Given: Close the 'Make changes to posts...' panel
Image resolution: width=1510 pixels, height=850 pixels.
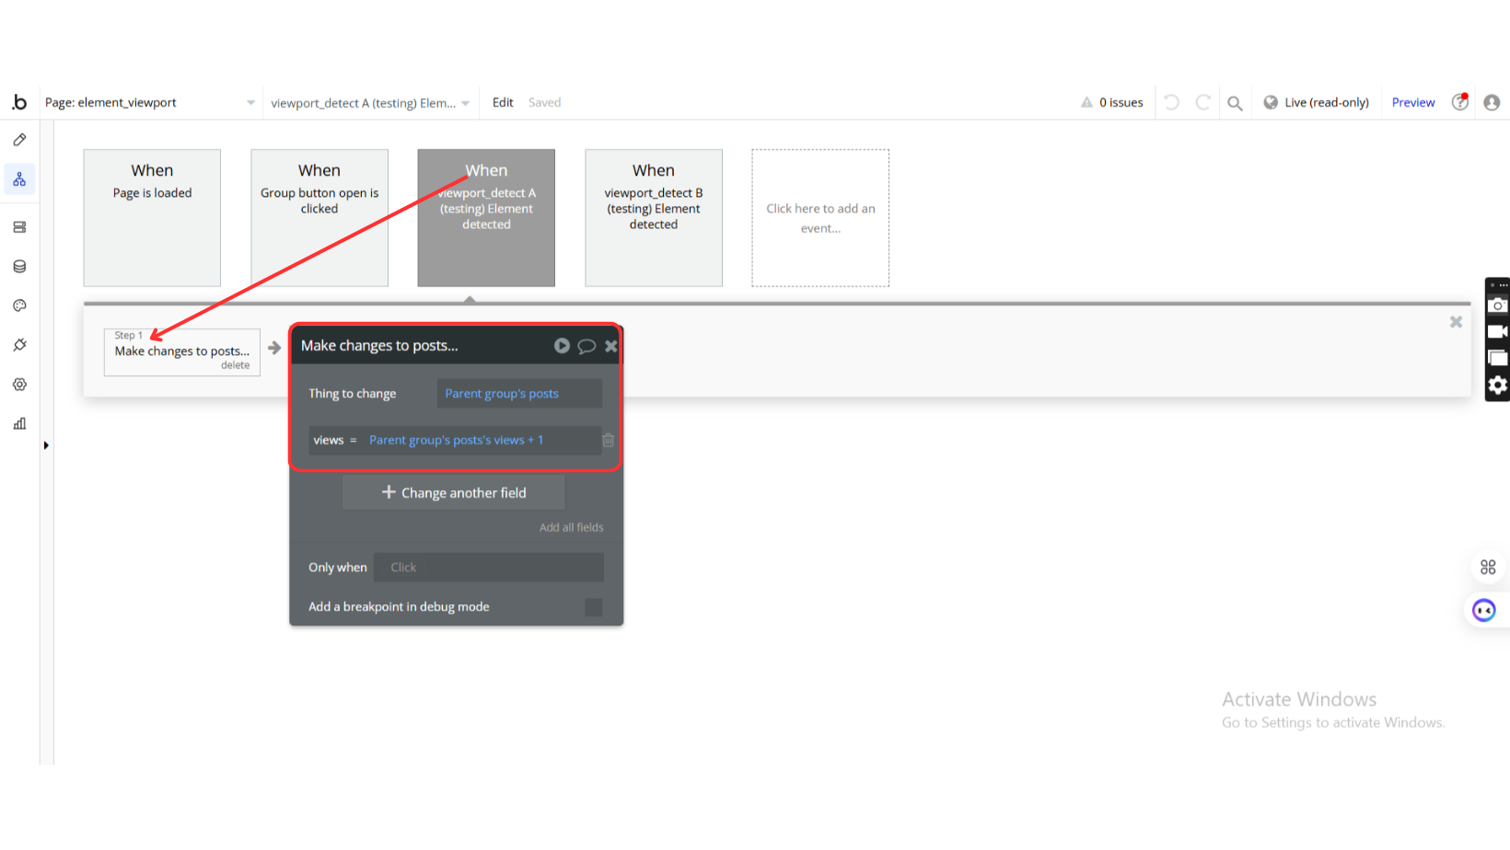Looking at the screenshot, I should pyautogui.click(x=610, y=347).
